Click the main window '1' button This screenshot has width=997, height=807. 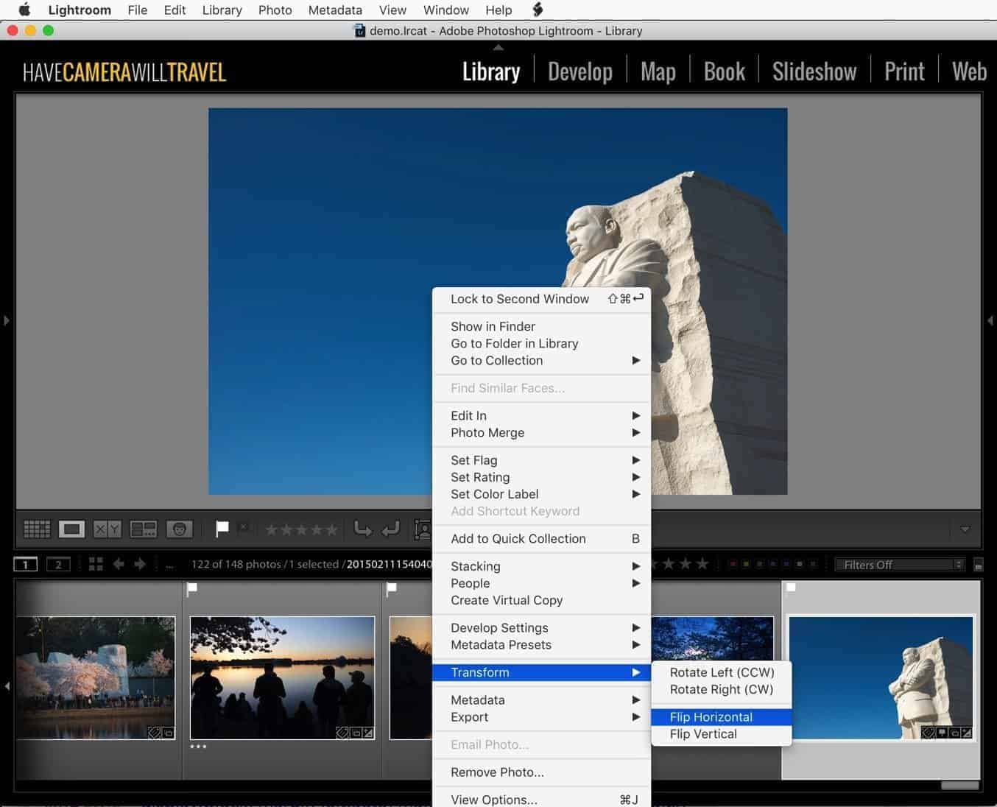pyautogui.click(x=26, y=565)
